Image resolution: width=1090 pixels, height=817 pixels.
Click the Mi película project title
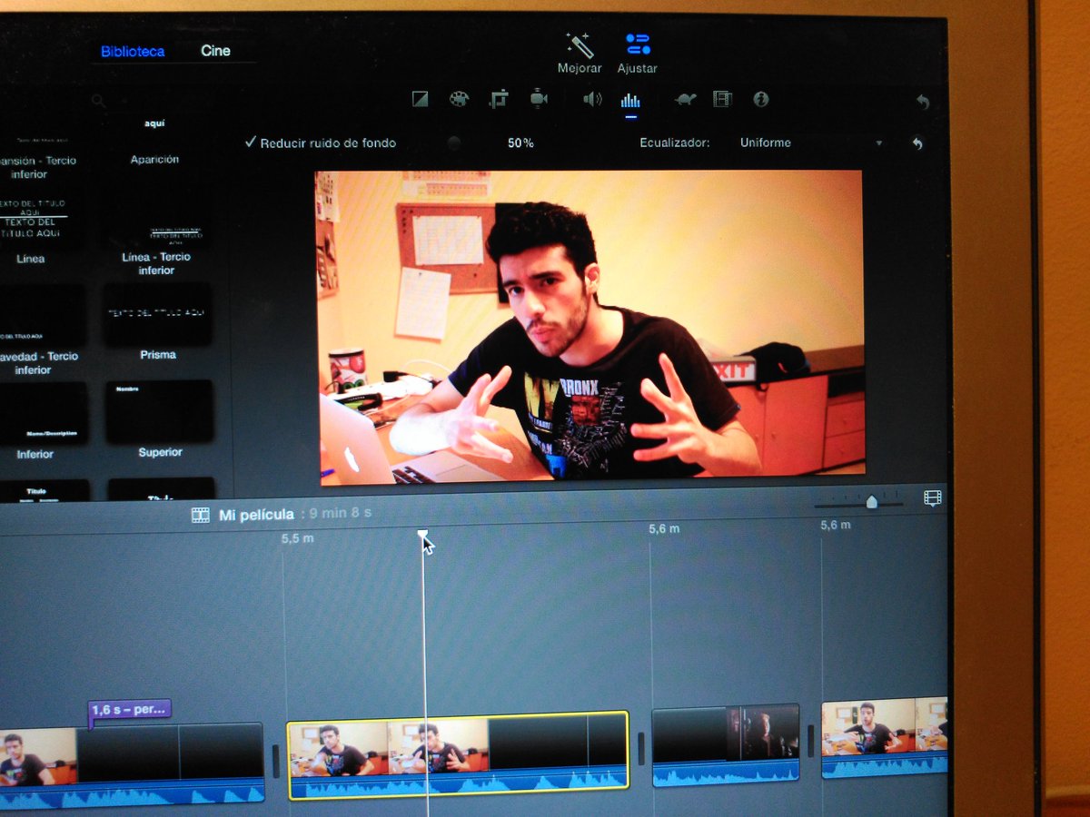click(x=256, y=515)
